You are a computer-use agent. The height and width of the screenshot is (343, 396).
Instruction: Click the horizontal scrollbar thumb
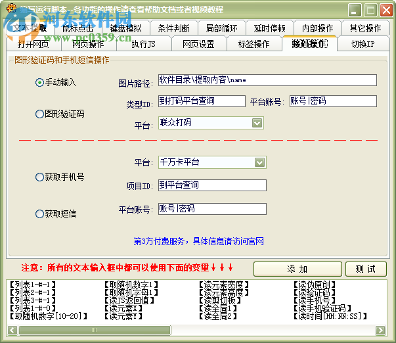tap(95, 330)
